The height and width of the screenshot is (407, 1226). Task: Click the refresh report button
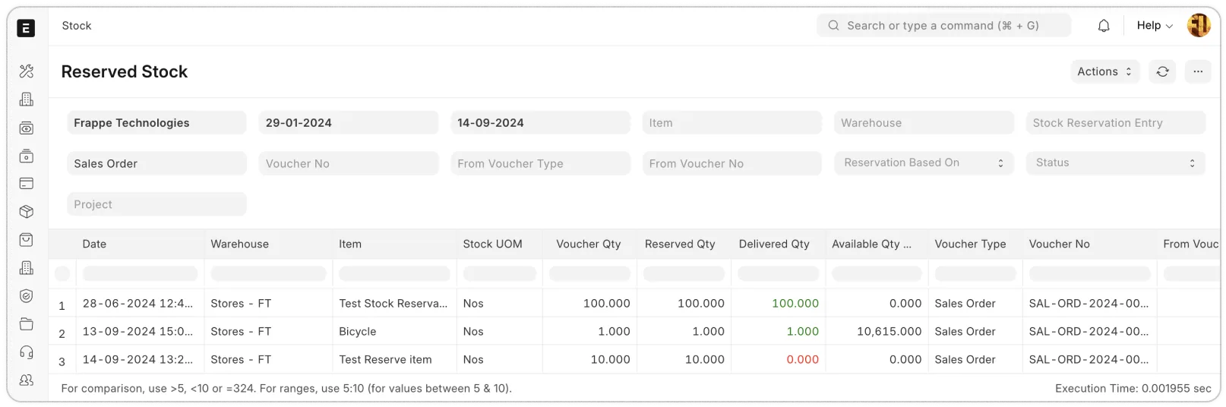point(1162,71)
